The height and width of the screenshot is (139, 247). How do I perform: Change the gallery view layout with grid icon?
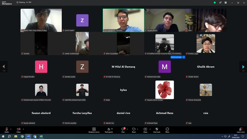tap(225, 3)
